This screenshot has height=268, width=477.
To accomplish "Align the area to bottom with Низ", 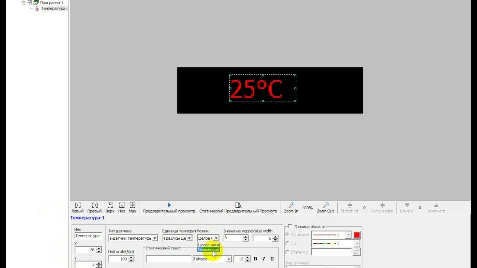I will click(121, 208).
